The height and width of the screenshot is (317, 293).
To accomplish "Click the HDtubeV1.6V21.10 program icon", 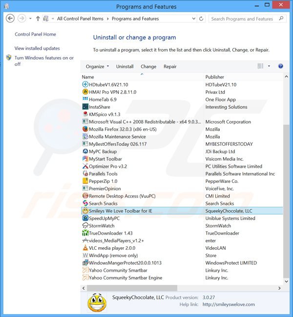I will click(x=85, y=84).
